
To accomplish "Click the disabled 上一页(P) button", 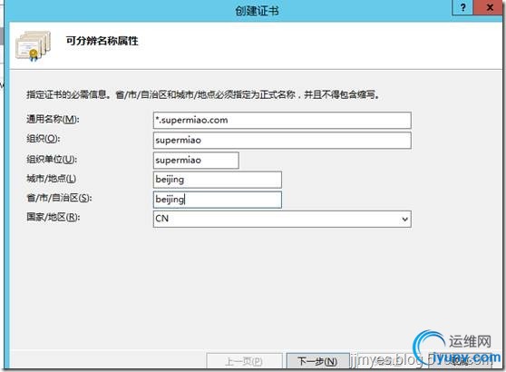I will pos(244,361).
